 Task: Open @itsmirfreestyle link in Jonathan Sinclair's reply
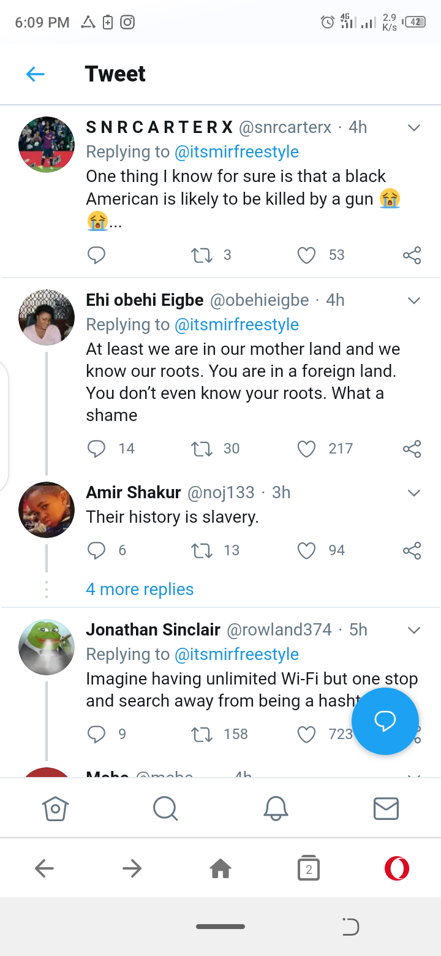coord(236,654)
